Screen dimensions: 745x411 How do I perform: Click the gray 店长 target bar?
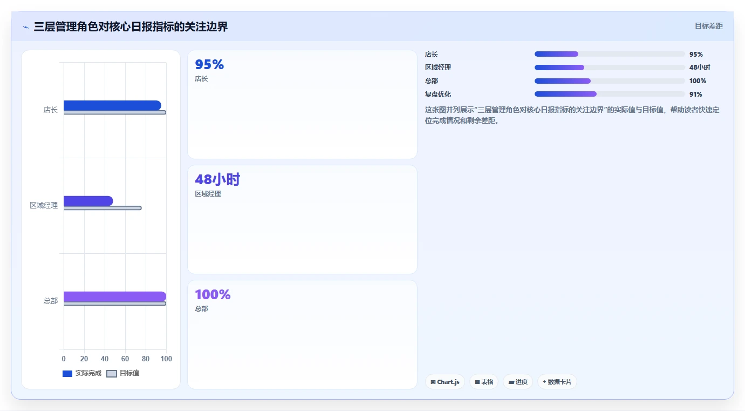[115, 112]
